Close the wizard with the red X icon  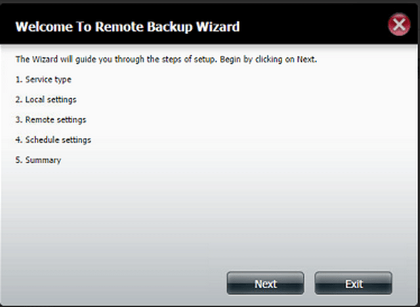point(399,24)
